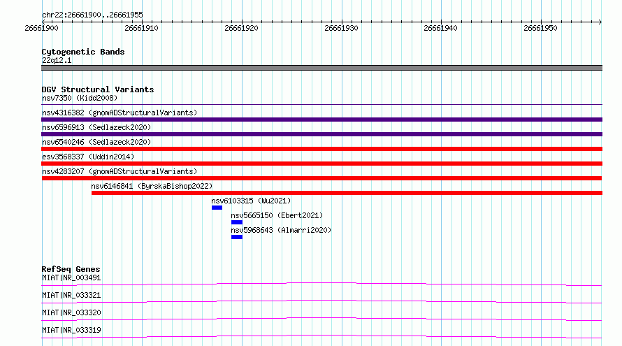Click the gray 22q12.1 cytogenetic band bar
Screen dimensions: 622x346
(x=321, y=68)
